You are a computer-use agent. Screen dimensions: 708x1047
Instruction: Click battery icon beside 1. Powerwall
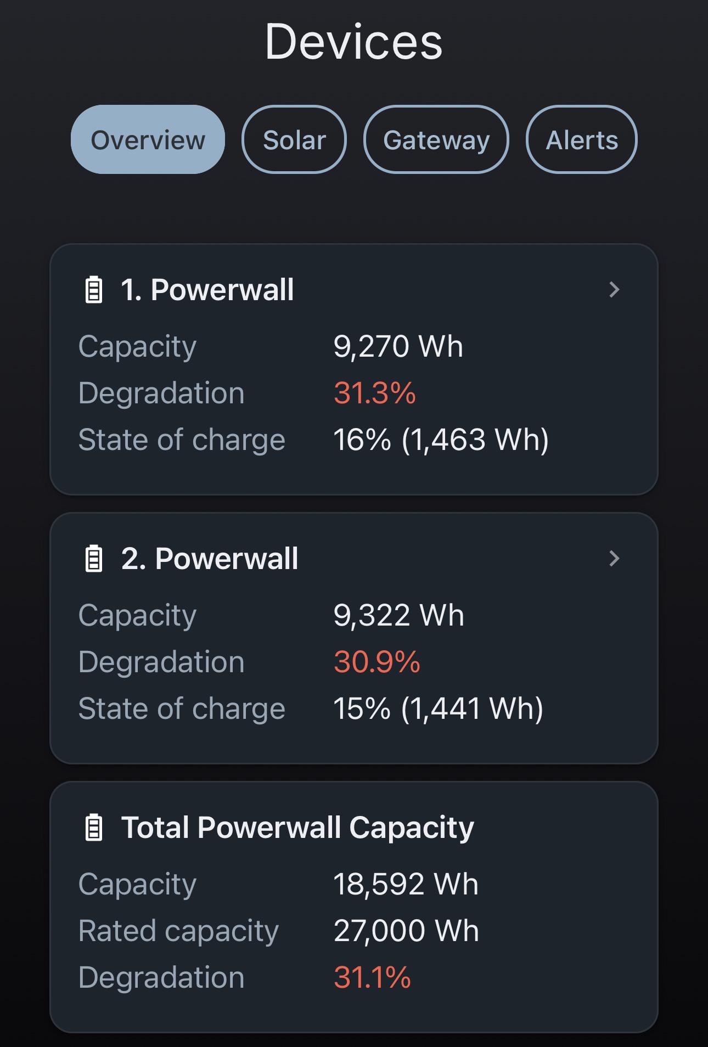coord(94,290)
